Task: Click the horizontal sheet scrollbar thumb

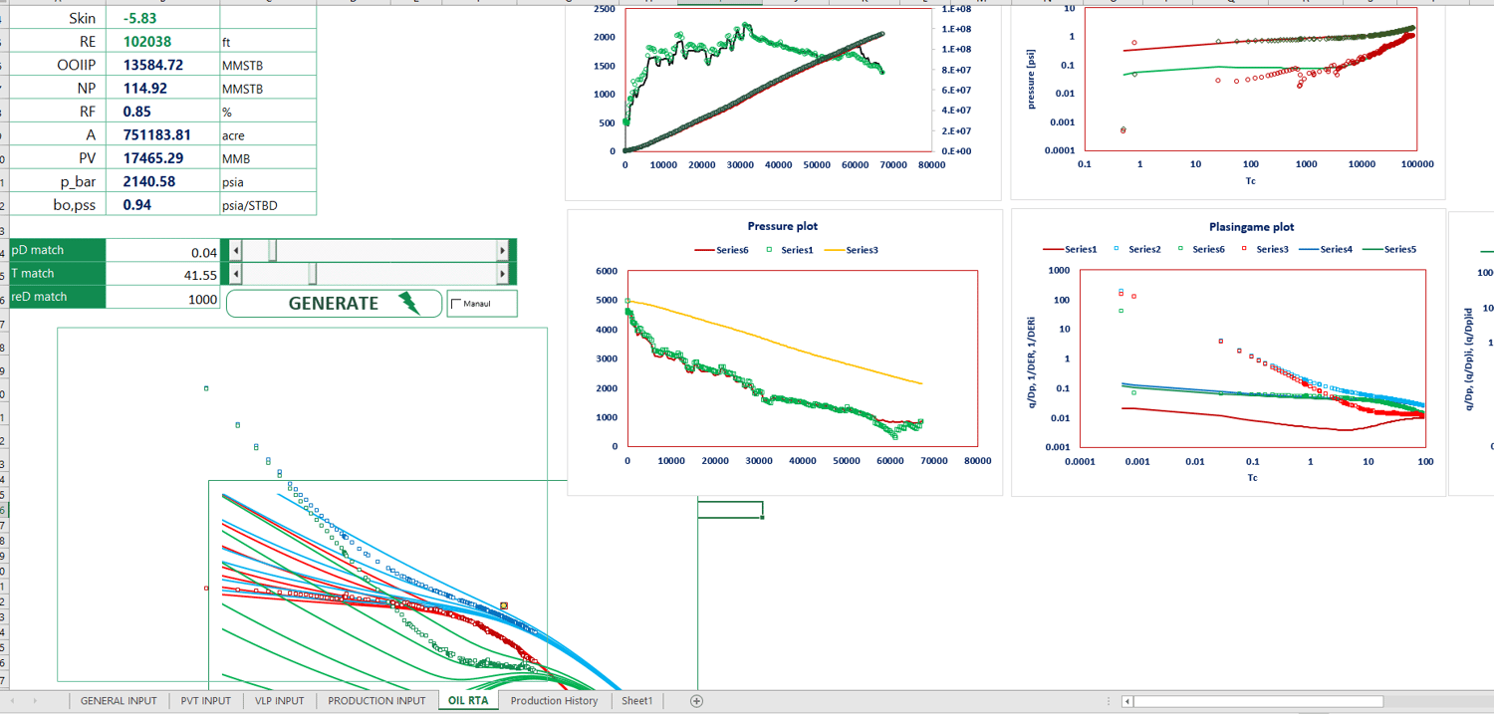Action: (x=1258, y=702)
